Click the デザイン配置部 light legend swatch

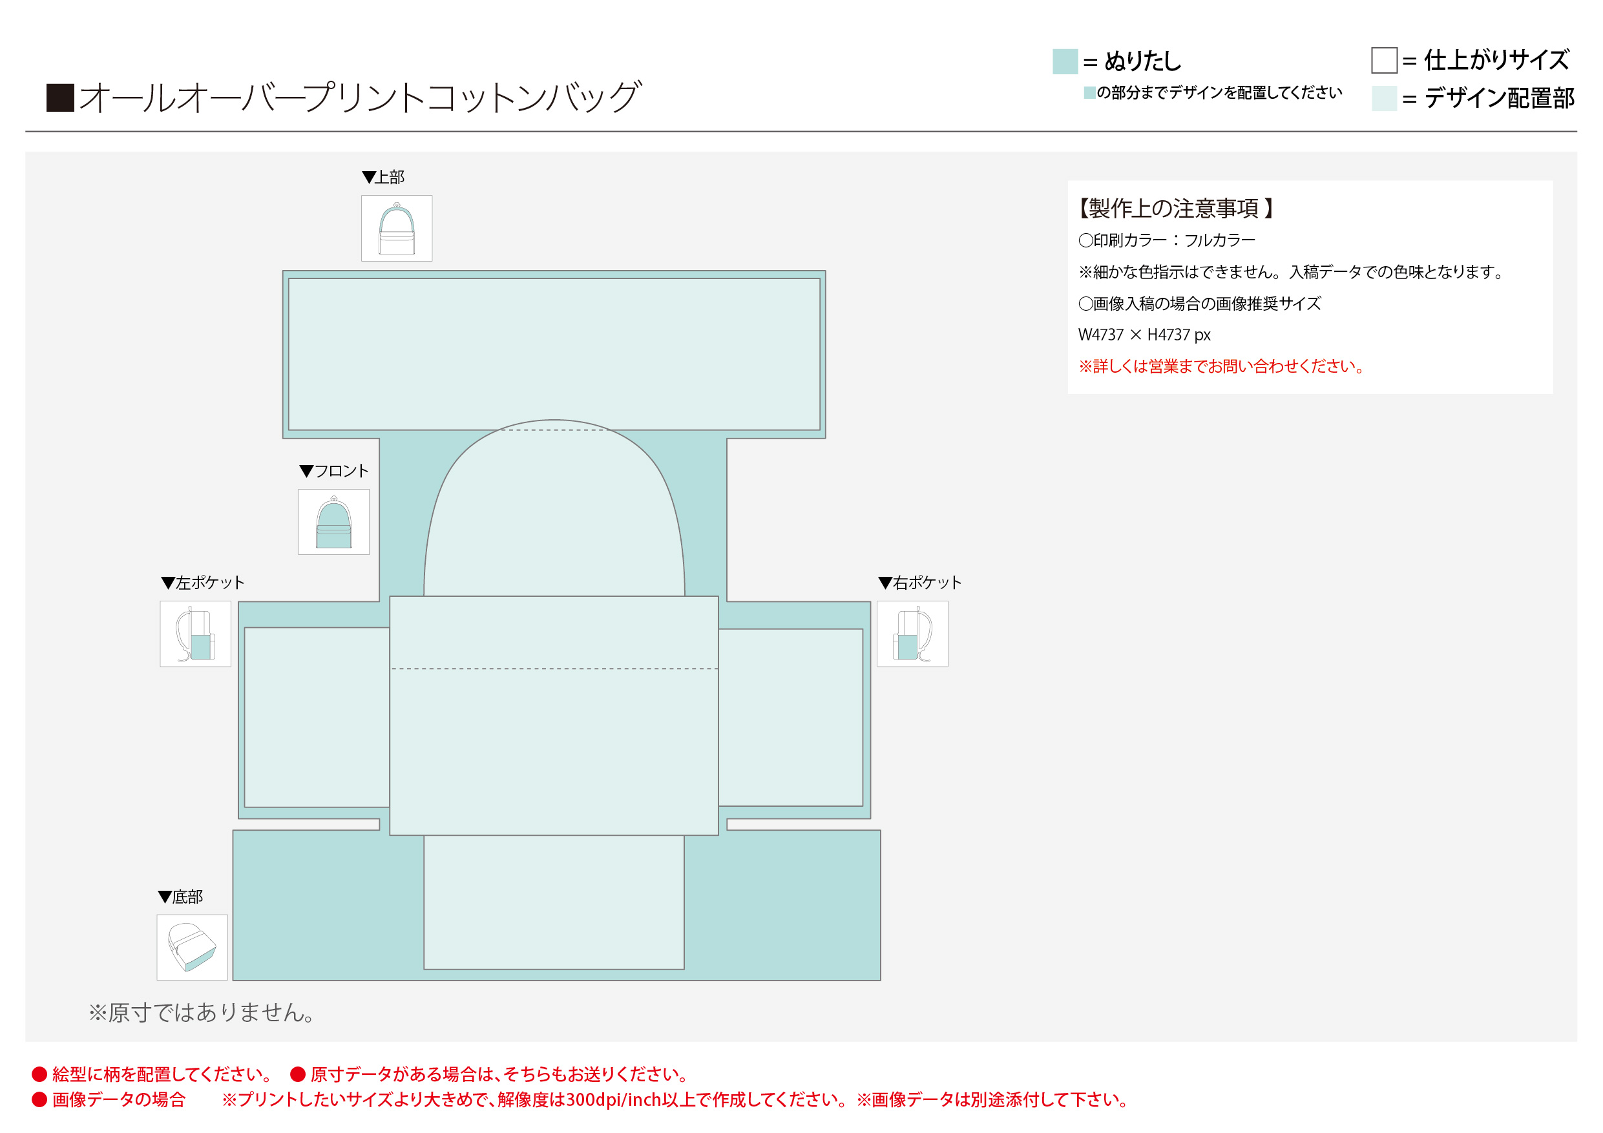click(x=1384, y=98)
